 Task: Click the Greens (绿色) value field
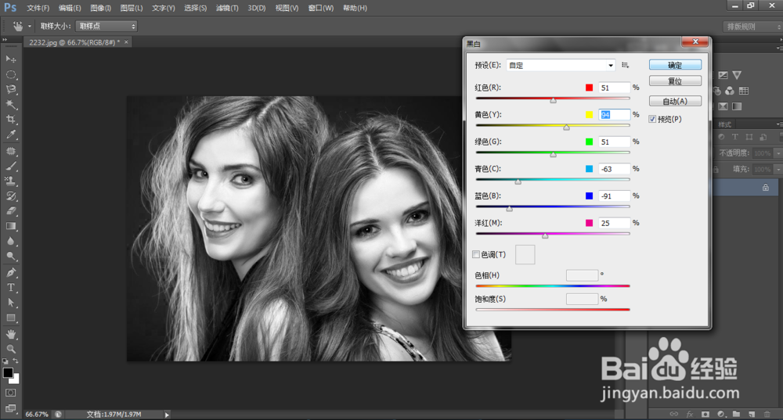[614, 142]
